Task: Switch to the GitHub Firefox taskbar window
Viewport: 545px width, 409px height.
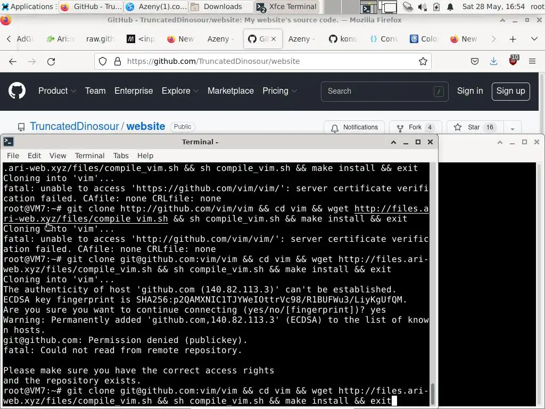Action: 92,6
